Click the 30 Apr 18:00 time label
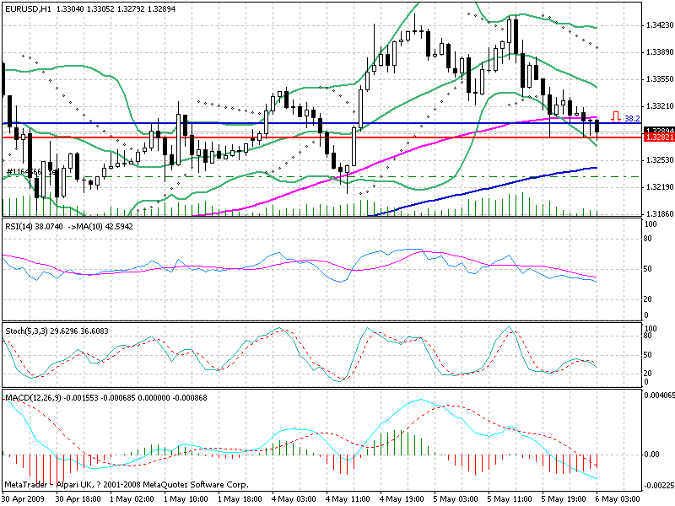The height and width of the screenshot is (506, 675). tap(78, 499)
